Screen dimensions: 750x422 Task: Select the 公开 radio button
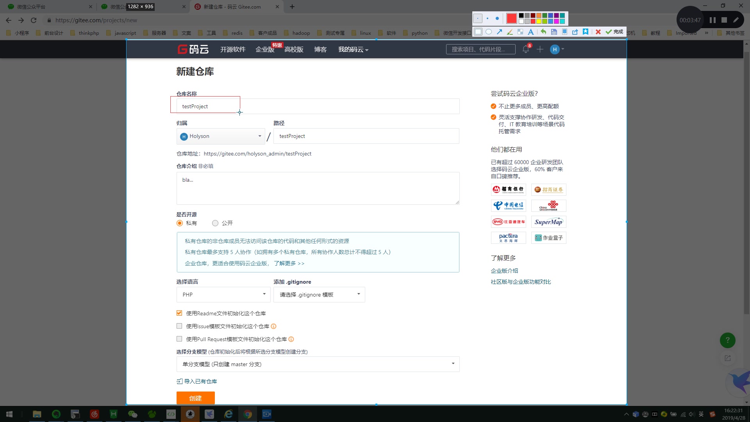click(x=215, y=223)
